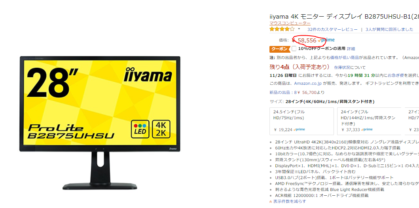Collapse list with 表示件数を減らす
Viewport: 419px width, 208px height.
288,201
